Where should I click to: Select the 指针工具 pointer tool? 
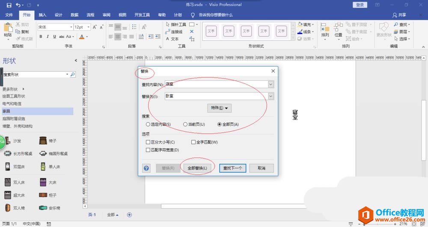[176, 25]
